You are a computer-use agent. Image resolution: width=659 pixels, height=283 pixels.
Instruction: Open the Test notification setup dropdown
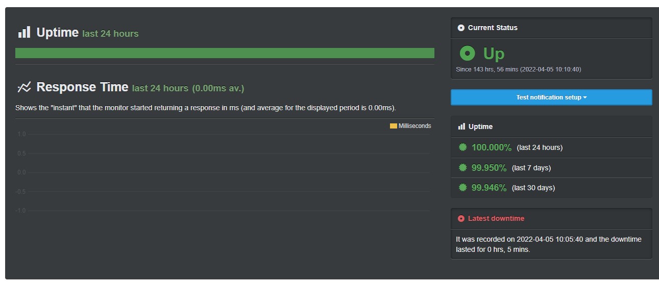[x=551, y=97]
